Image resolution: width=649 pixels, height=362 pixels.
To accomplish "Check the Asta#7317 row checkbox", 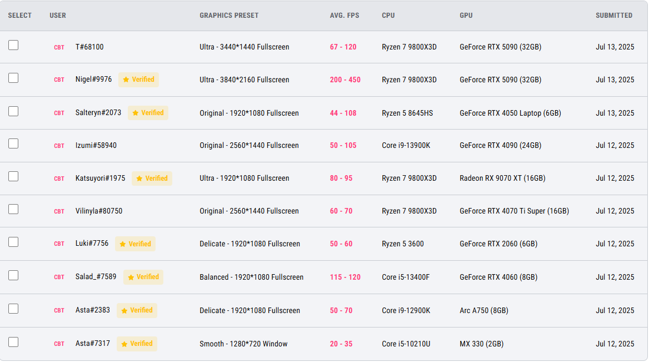I will (x=13, y=342).
